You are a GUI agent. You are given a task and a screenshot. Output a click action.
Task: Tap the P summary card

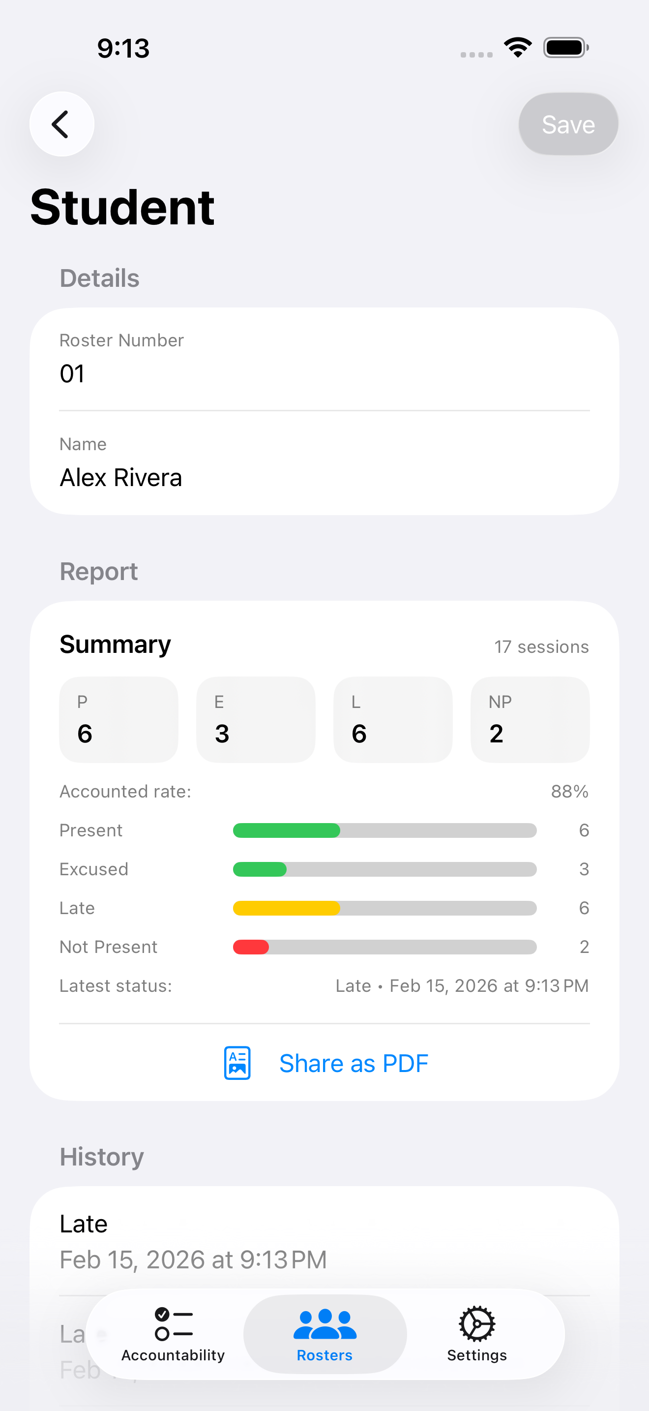click(x=119, y=719)
